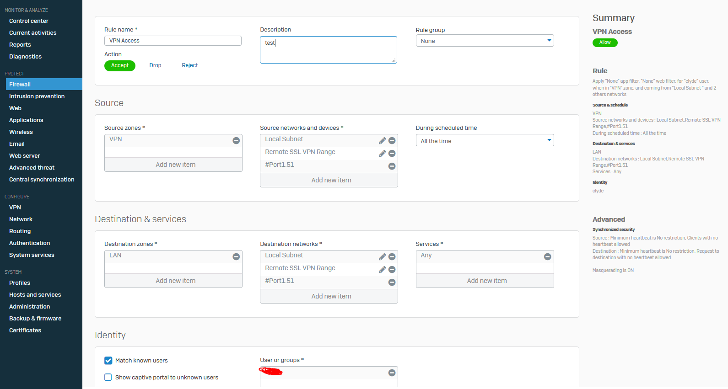Go to Hosts and services menu
728x389 pixels.
pyautogui.click(x=35, y=295)
